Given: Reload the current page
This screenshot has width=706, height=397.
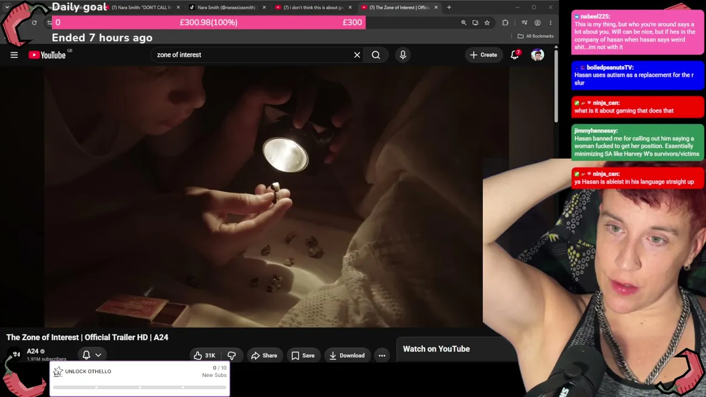Looking at the screenshot, I should coord(34,23).
